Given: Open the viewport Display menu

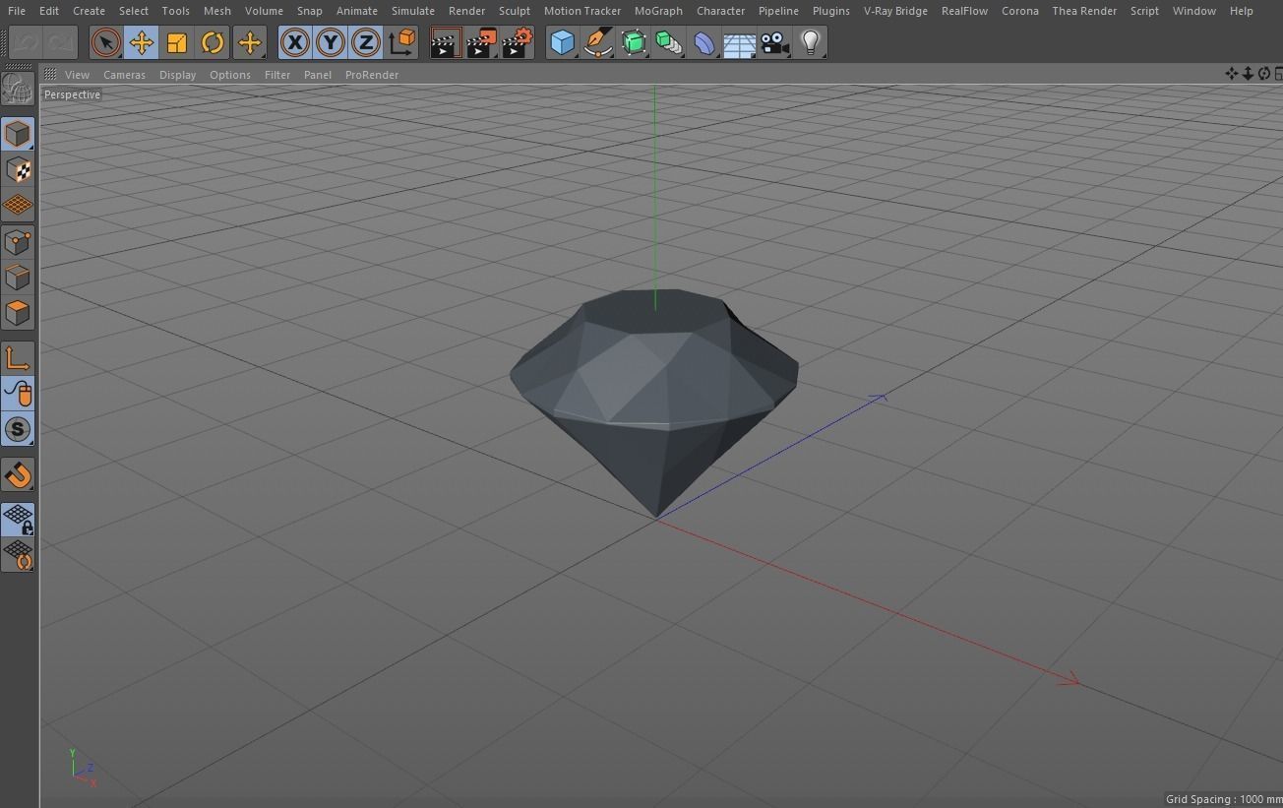Looking at the screenshot, I should tap(177, 75).
